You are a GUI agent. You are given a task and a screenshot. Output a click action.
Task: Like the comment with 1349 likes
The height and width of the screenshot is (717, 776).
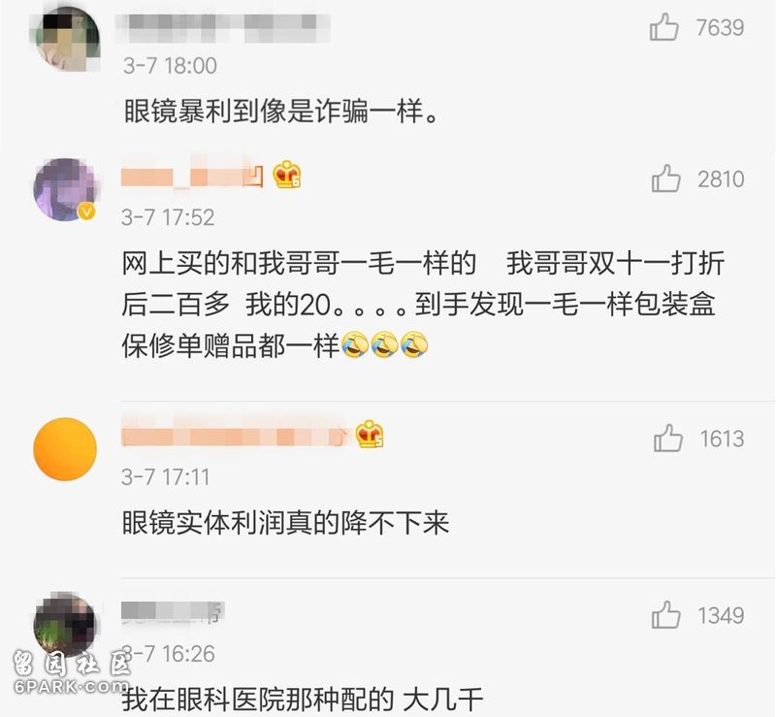[665, 615]
